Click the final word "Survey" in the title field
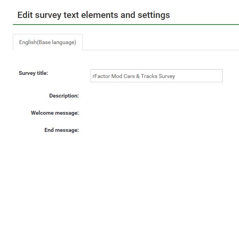Screen dimensions: 239x229 (x=167, y=76)
